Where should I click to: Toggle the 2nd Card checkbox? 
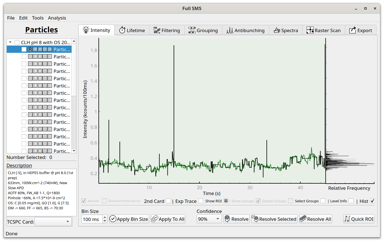[x=168, y=201]
